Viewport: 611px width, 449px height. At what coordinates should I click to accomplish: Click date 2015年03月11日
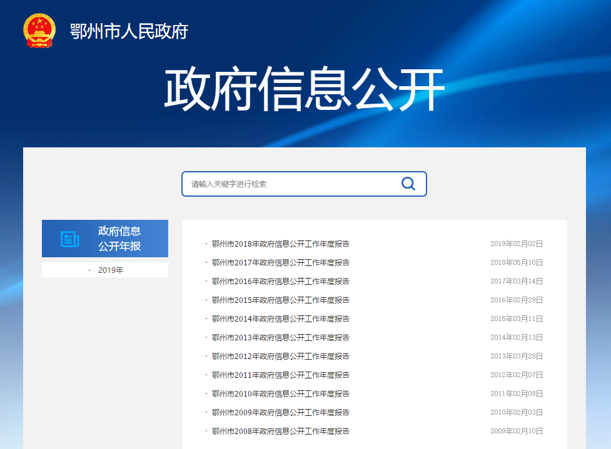pos(517,318)
